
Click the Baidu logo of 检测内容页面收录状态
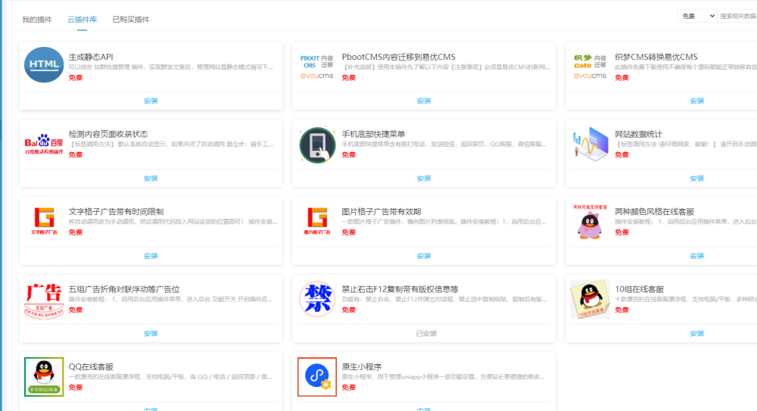(x=44, y=144)
